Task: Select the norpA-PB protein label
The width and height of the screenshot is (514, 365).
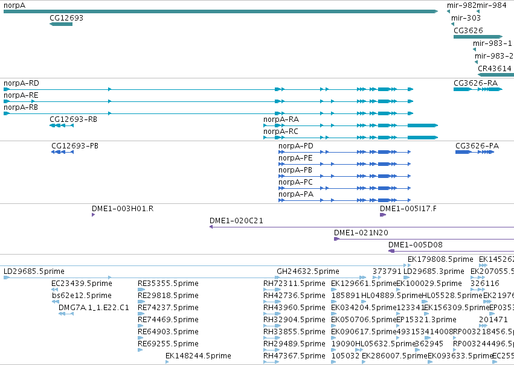Action: point(295,170)
